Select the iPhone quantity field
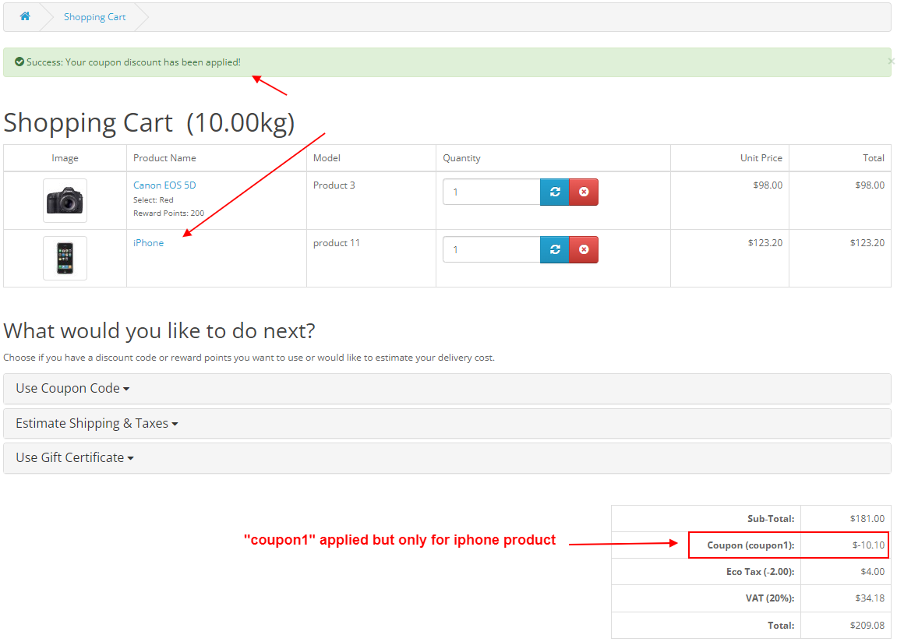The width and height of the screenshot is (897, 642). (491, 249)
